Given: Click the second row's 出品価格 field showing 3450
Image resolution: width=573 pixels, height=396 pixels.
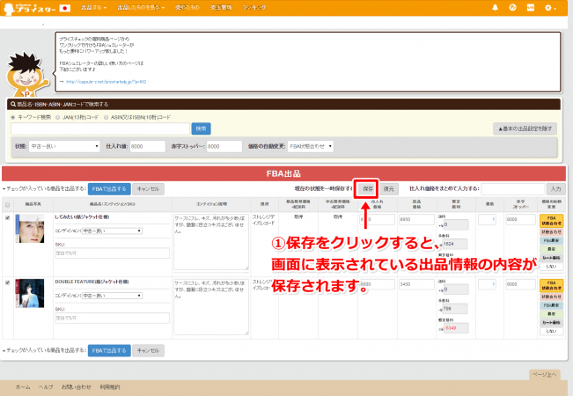Looking at the screenshot, I should pyautogui.click(x=416, y=284).
